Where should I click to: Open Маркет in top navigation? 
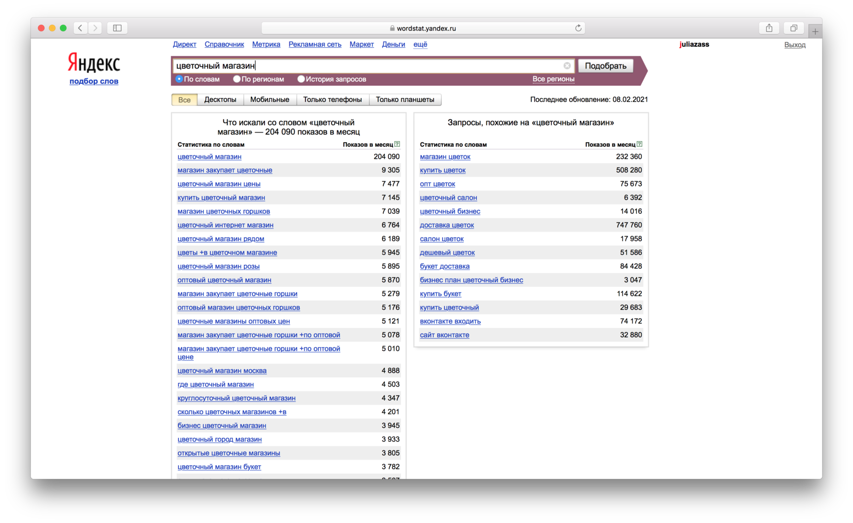coord(362,44)
